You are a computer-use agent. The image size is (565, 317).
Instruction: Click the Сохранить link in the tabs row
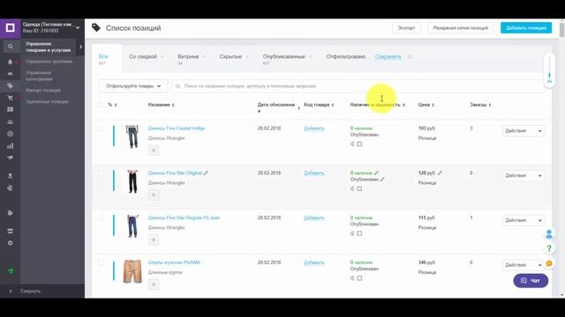[x=388, y=56]
